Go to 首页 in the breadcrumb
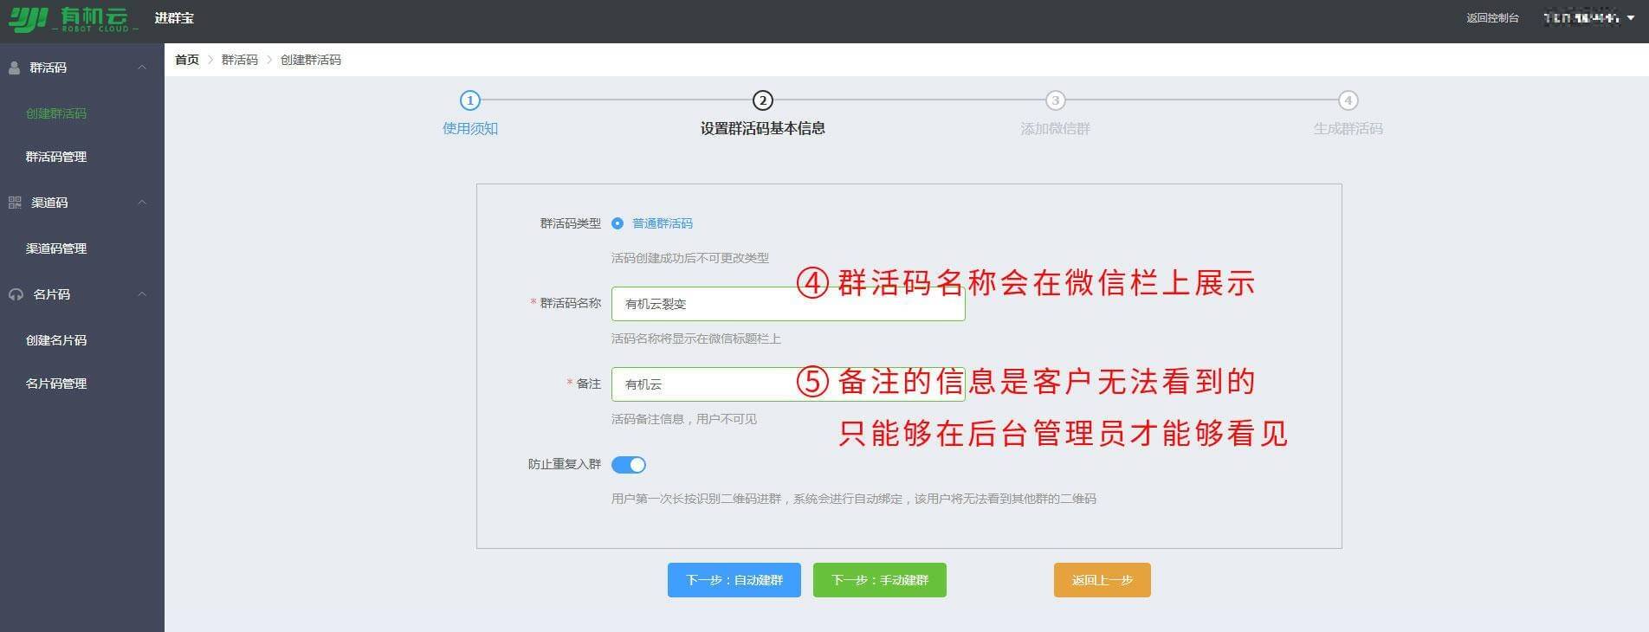Image resolution: width=1649 pixels, height=632 pixels. coord(187,60)
